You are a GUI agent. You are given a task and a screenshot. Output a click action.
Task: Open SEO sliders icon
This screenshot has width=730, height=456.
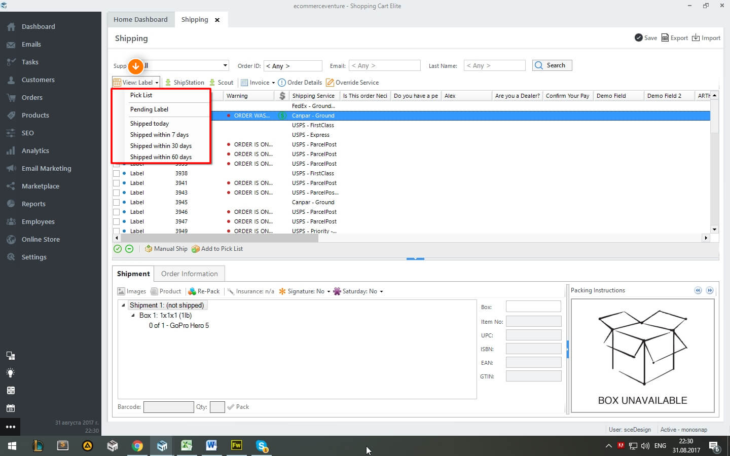[x=11, y=133]
